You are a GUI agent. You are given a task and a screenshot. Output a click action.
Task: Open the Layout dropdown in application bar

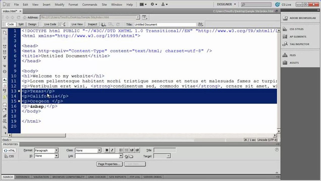click(x=143, y=5)
